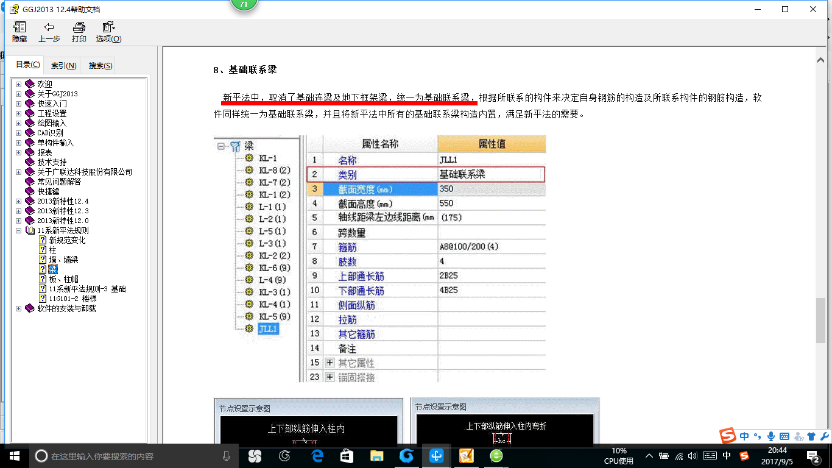Viewport: 832px width, 468px height.
Task: Select 2013新特性12.3 in the tree
Action: 63,211
